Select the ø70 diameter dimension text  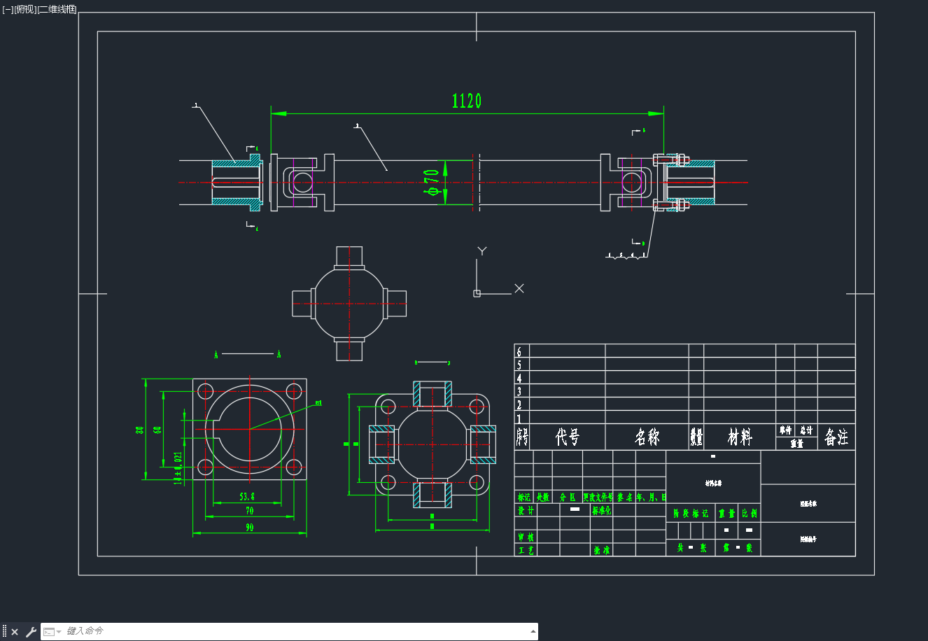click(x=431, y=183)
